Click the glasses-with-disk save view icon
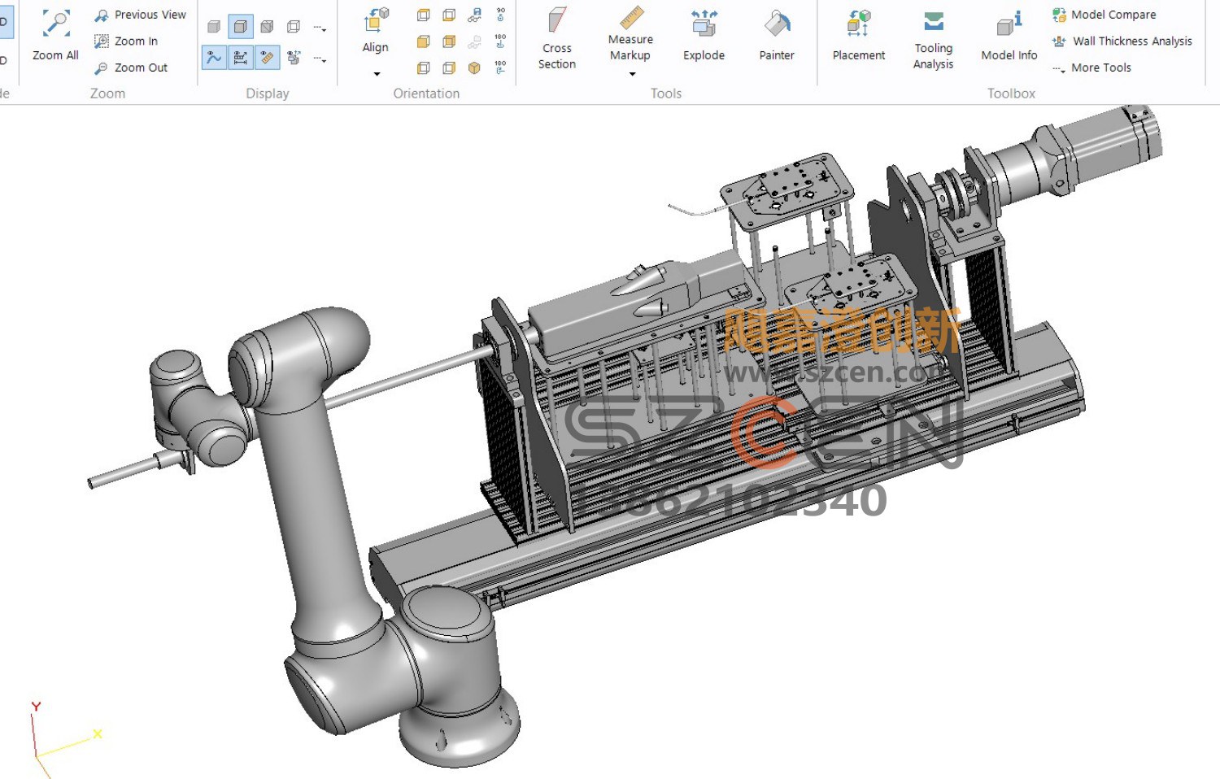Screen dimensions: 1220x779 point(475,15)
